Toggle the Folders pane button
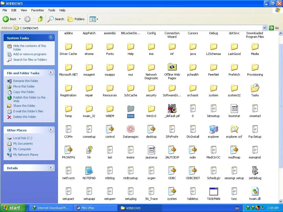The width and height of the screenshot is (283, 212). [x=76, y=19]
